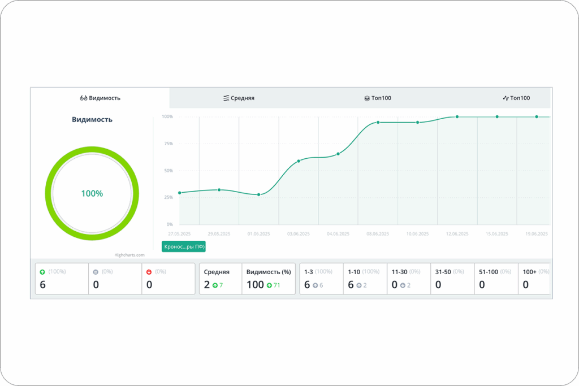Click the grey unchanged-positions icon at 0%

[96, 272]
